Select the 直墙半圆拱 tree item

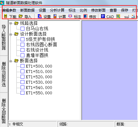coord(37,55)
